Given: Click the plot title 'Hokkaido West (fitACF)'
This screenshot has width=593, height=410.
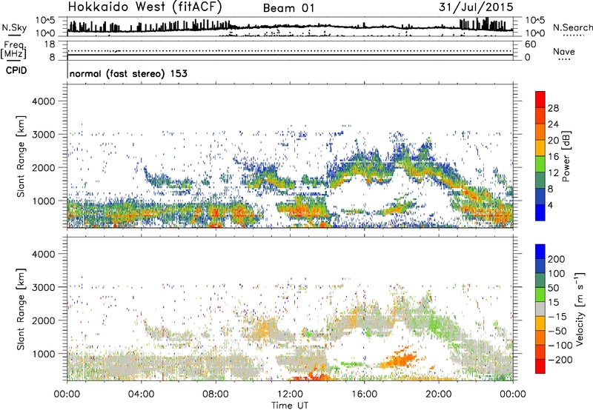Looking at the screenshot, I should coord(145,7).
